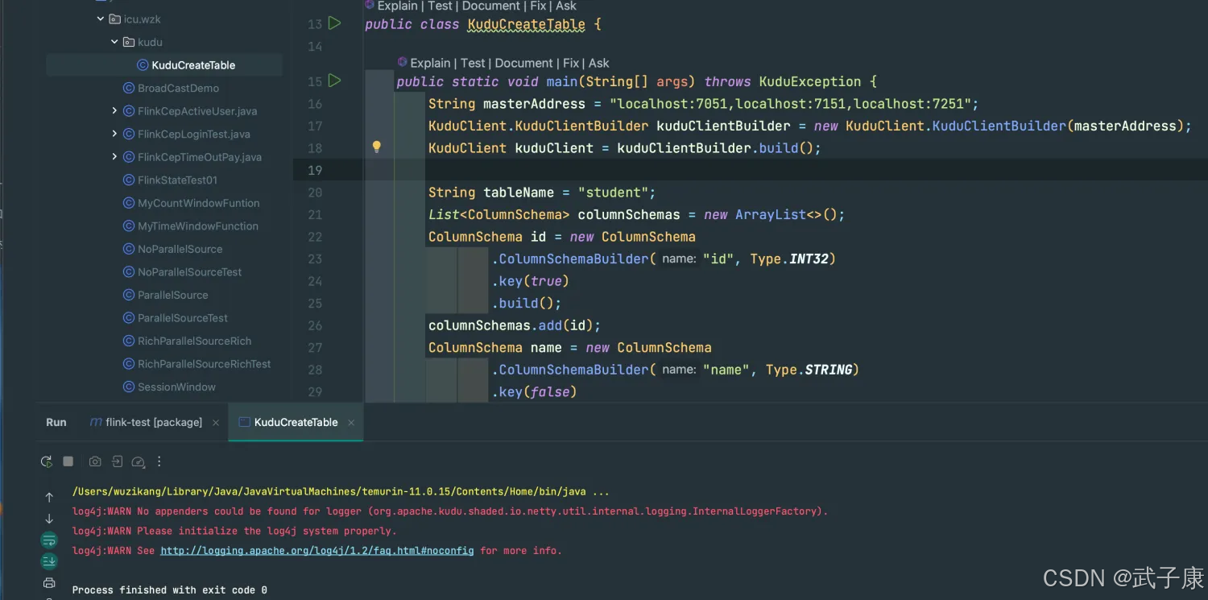Toggle scroll to end of console
Viewport: 1208px width, 600px height.
pyautogui.click(x=49, y=561)
